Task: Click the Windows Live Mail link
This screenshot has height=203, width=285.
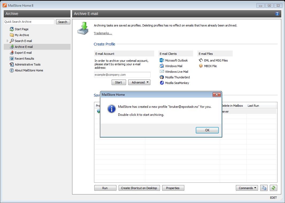Action: click(x=177, y=72)
